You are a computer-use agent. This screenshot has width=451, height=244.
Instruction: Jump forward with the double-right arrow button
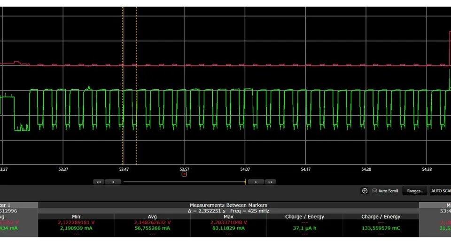[x=270, y=182]
